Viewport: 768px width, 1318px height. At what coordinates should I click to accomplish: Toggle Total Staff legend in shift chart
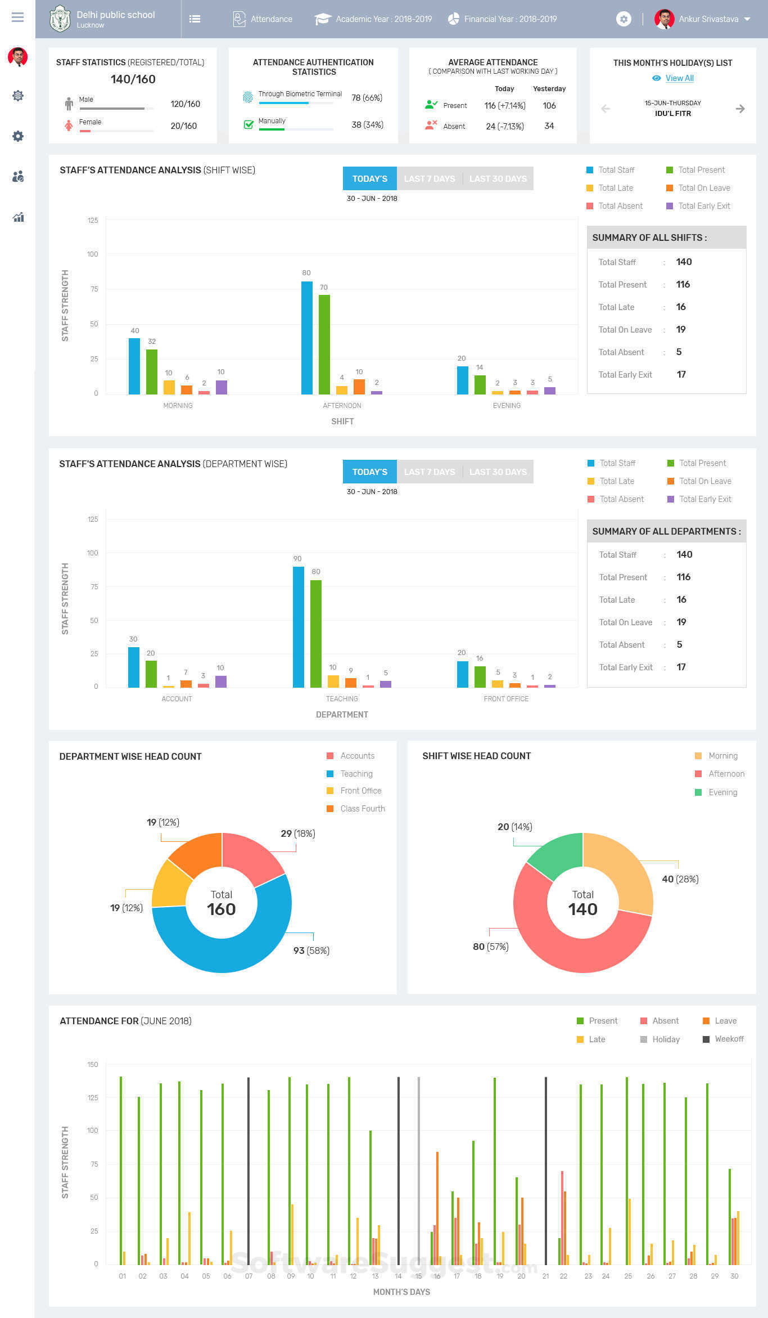(x=611, y=170)
